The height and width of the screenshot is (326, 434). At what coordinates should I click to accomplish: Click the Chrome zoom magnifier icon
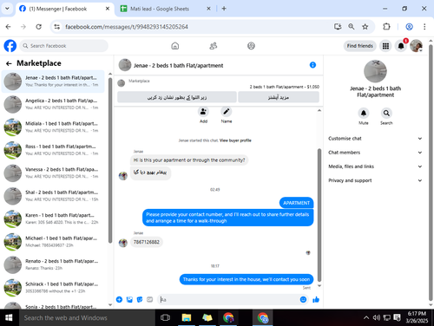point(352,27)
